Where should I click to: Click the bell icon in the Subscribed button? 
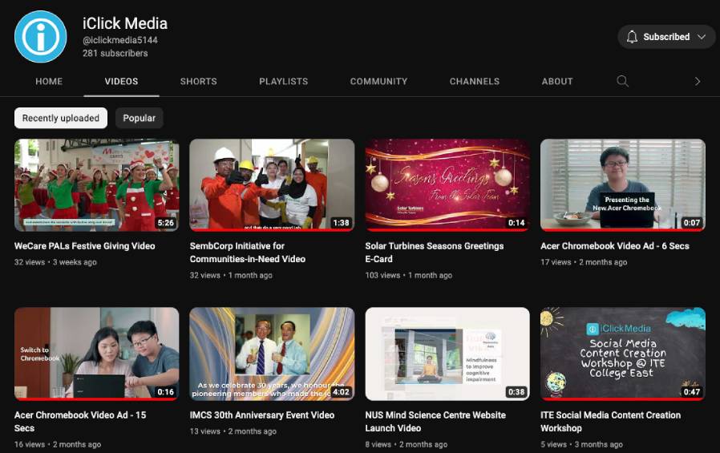[632, 37]
